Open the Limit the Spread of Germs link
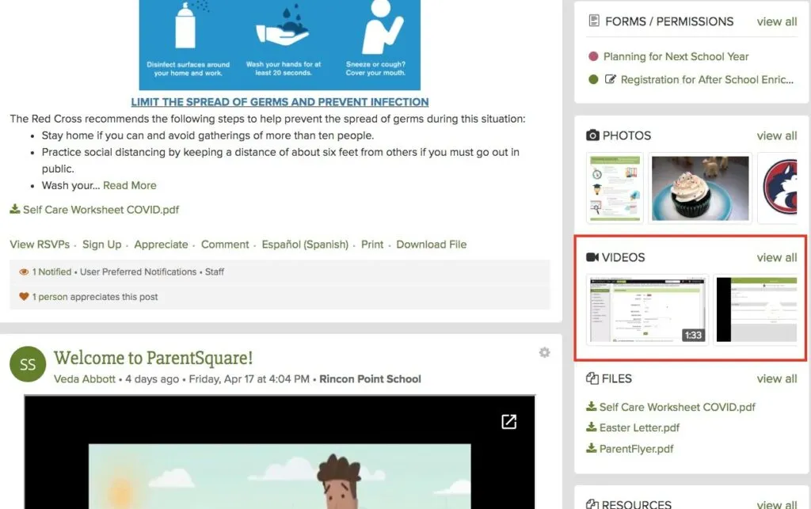 click(x=280, y=102)
